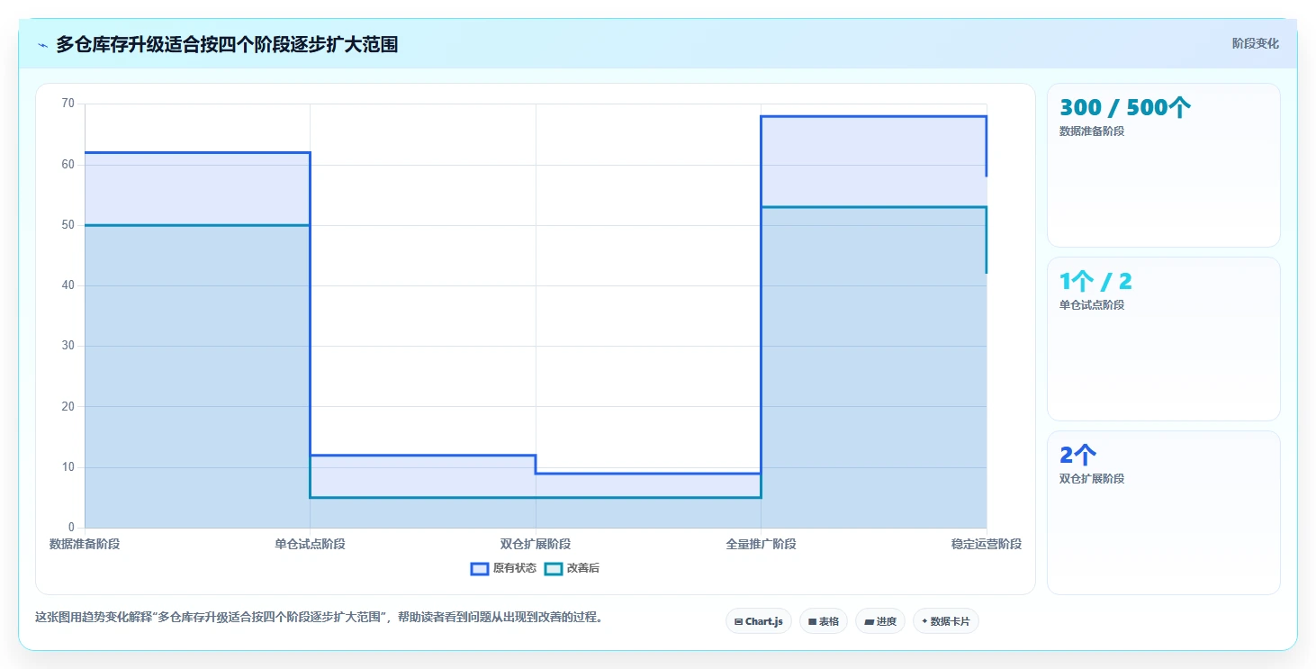Click the y-axis value 0
The height and width of the screenshot is (669, 1316).
tap(72, 528)
